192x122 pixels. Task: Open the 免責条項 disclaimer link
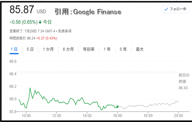(65, 31)
